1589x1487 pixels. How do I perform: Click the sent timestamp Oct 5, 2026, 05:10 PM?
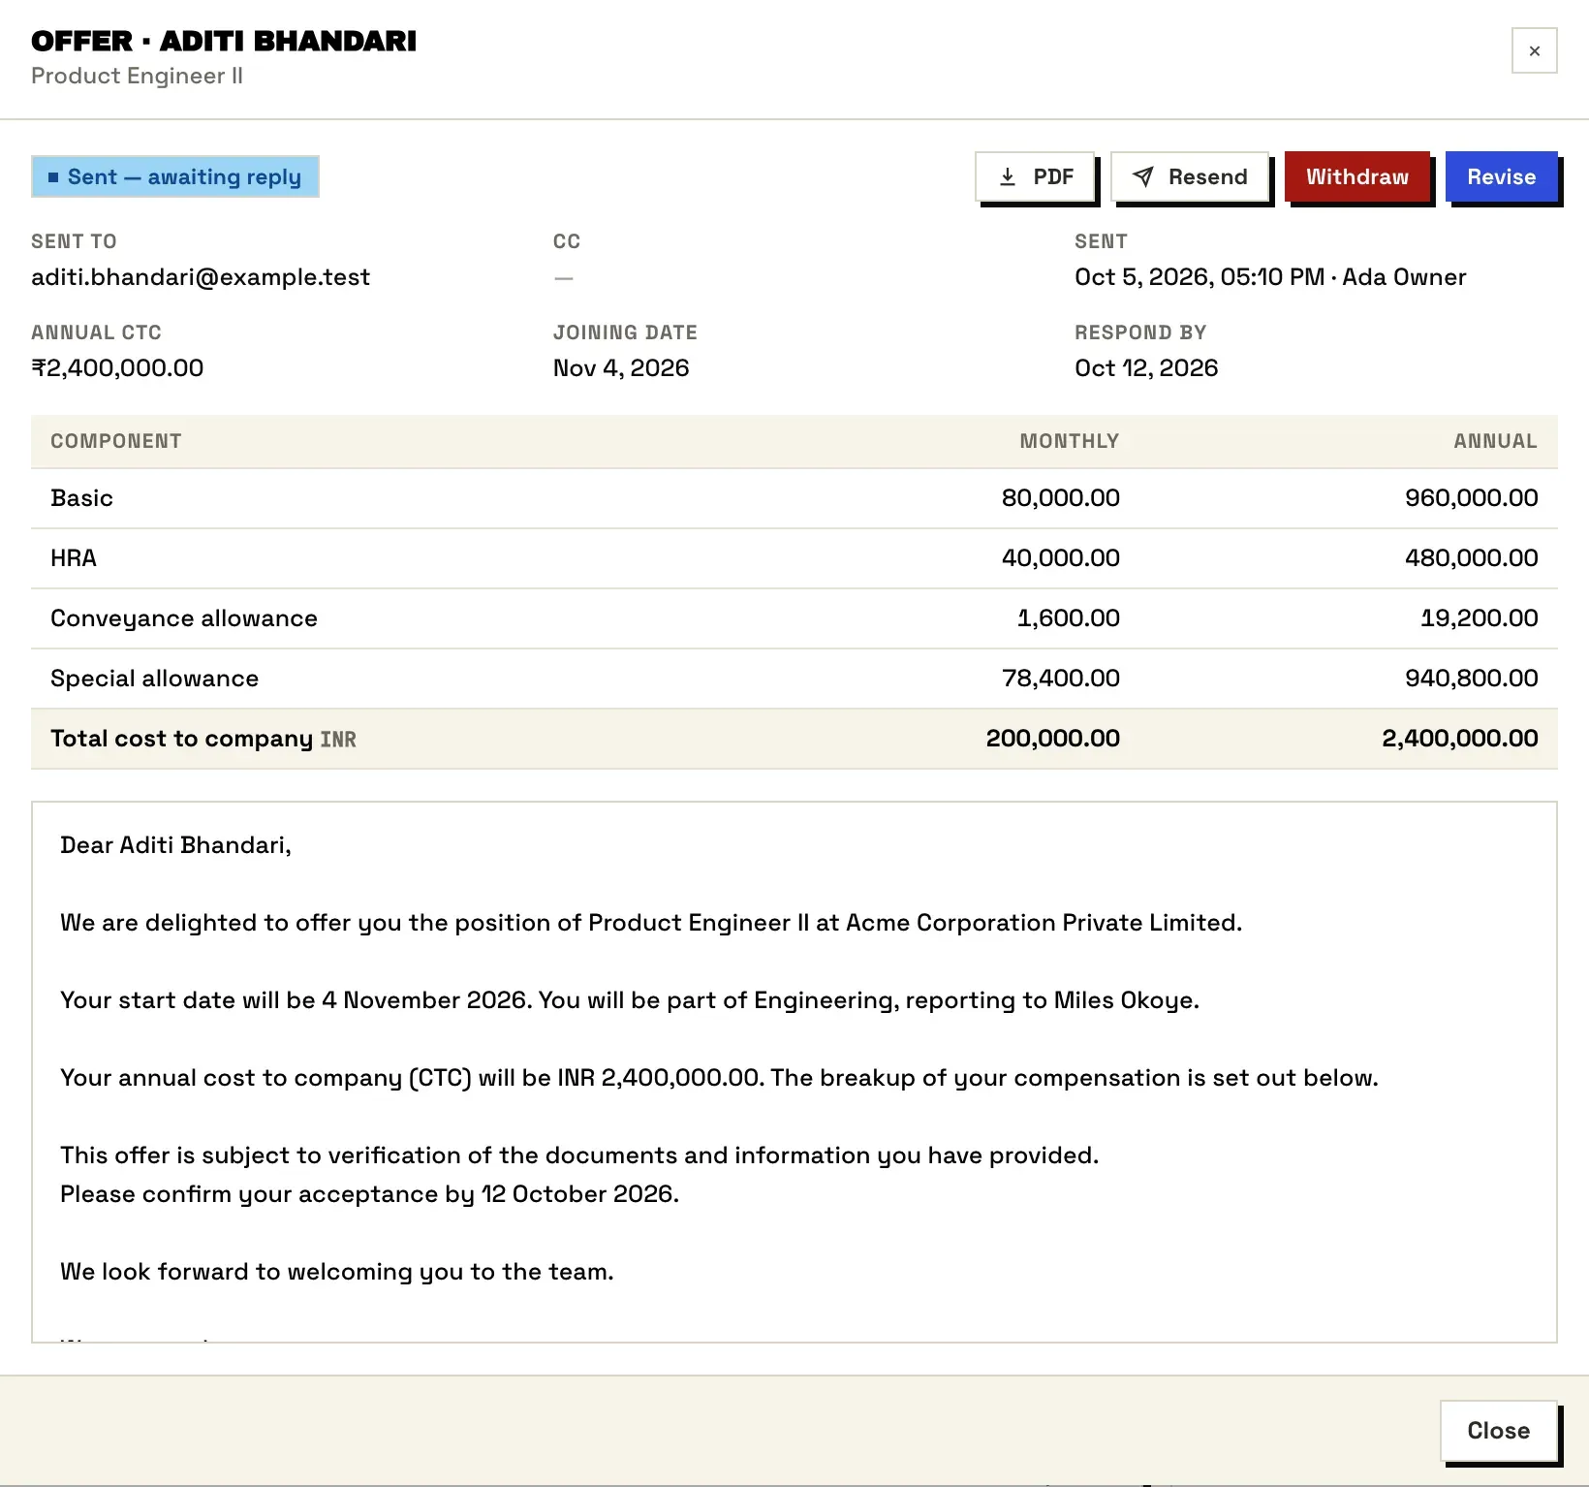pos(1200,277)
